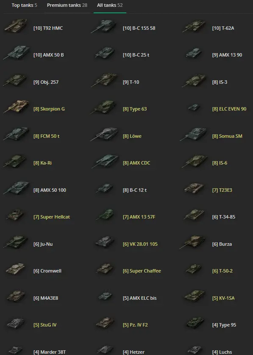Click the Type 63 tank image
Viewport: 253px width, 355px height.
coord(104,107)
